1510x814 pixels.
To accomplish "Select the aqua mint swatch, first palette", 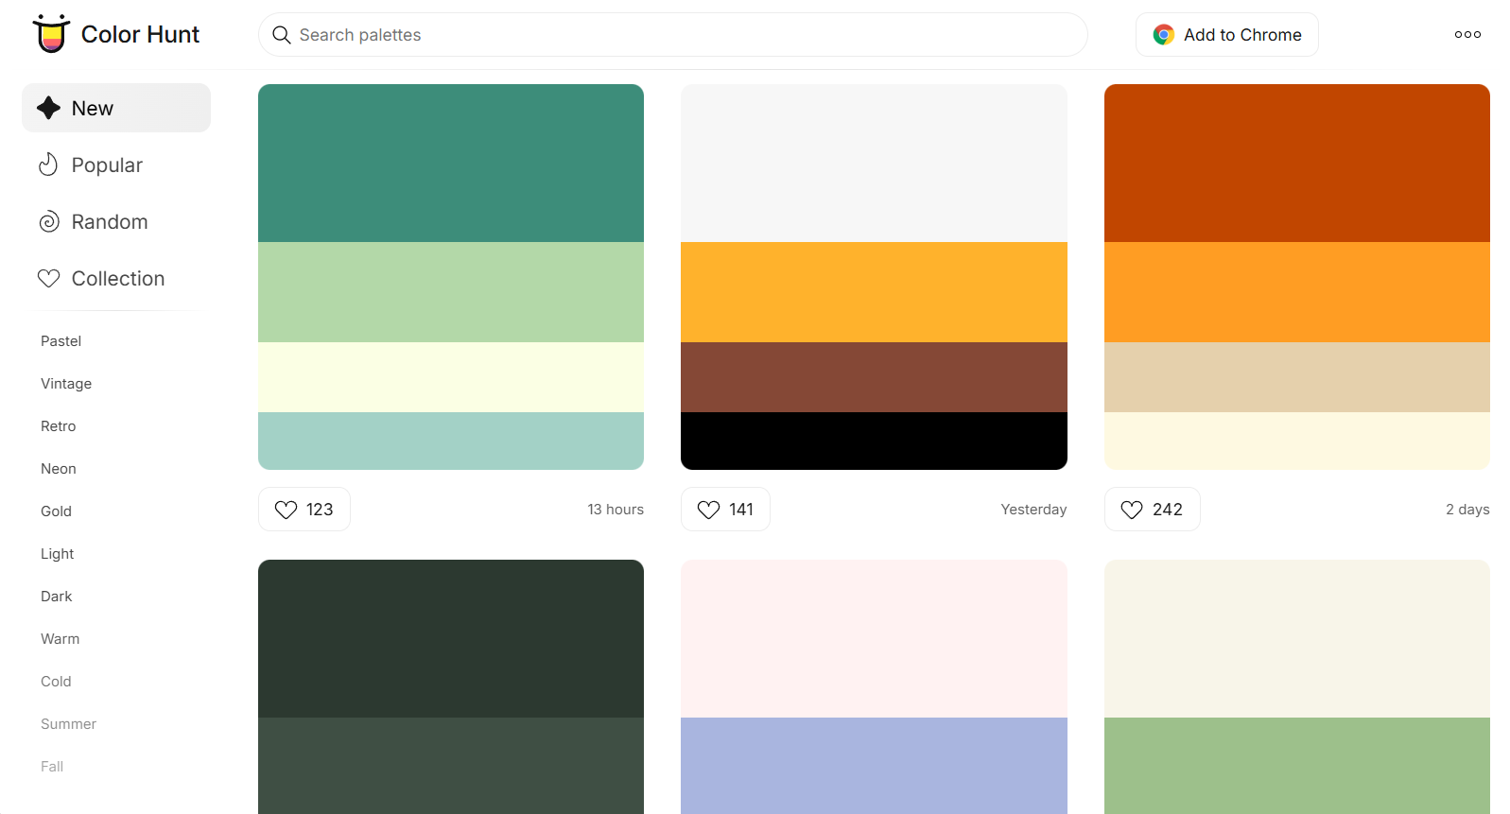I will (451, 441).
